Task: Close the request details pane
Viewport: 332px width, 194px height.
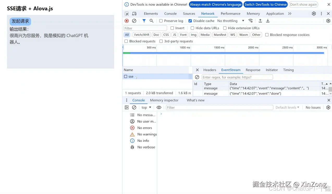Action: (197, 70)
